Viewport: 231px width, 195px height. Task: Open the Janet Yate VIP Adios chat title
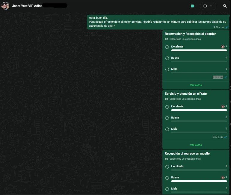tap(27, 6)
